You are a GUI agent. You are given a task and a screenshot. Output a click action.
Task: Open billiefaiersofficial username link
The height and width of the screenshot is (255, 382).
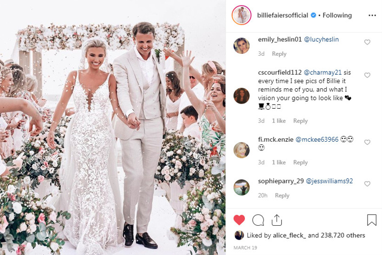point(283,15)
